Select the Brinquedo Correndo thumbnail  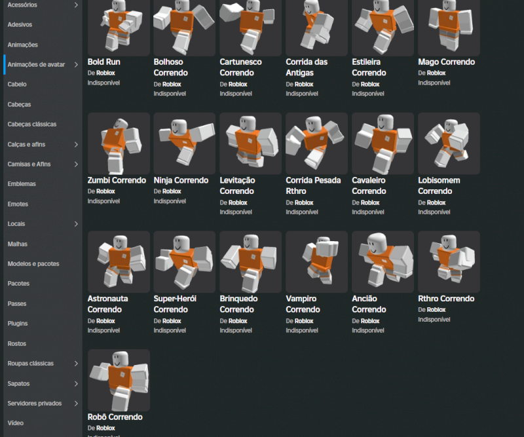(250, 261)
